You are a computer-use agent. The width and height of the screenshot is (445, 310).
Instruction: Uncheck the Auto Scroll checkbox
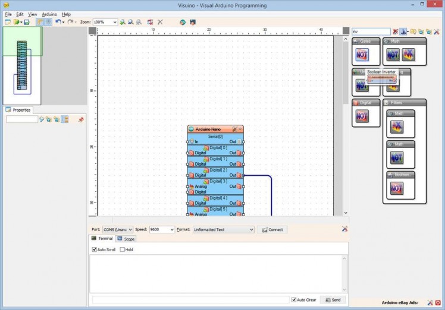click(x=95, y=249)
